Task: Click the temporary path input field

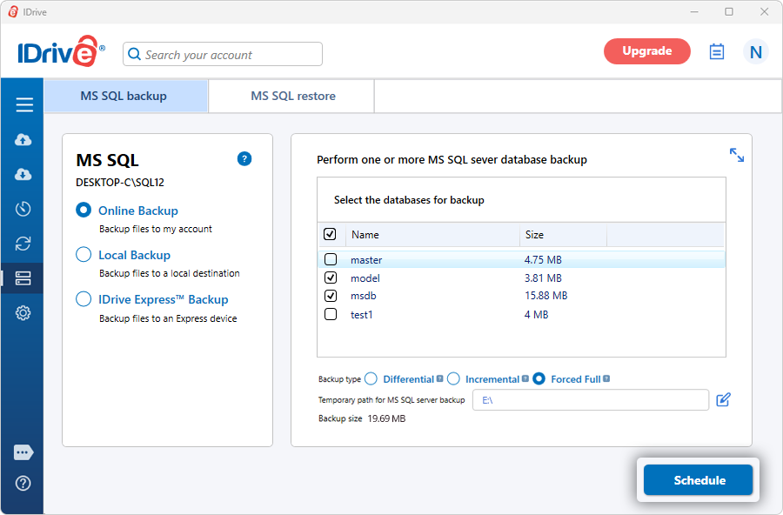Action: point(591,399)
